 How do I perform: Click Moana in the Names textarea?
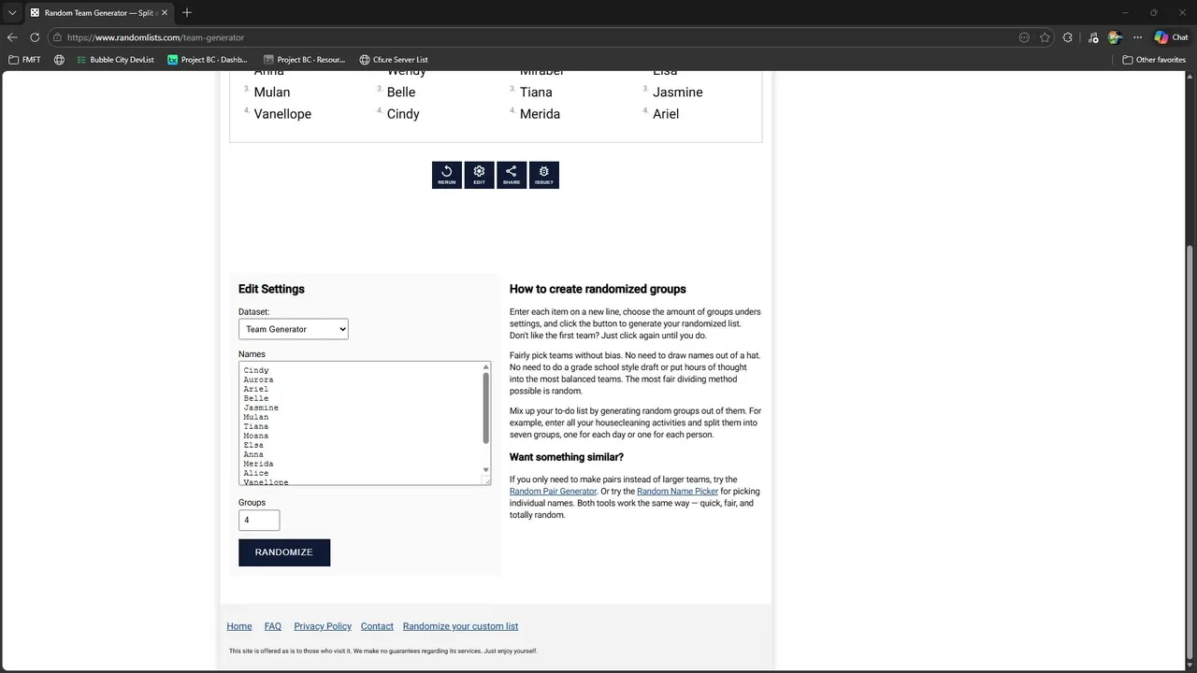coord(255,436)
